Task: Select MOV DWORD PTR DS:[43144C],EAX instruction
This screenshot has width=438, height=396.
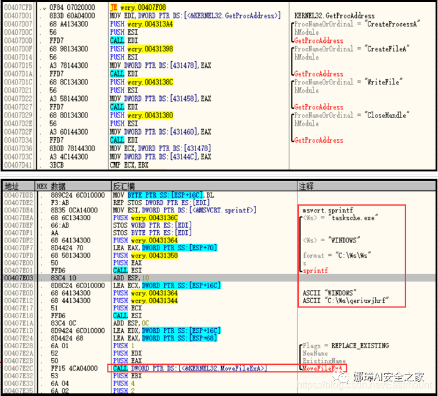Action: [x=160, y=157]
